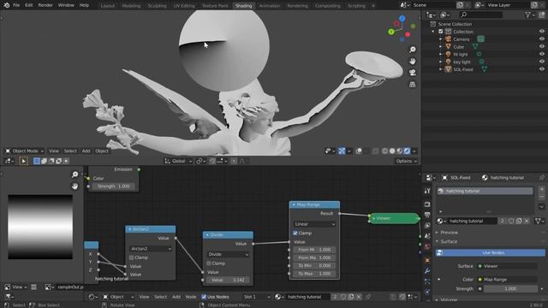Open the Slot 1 dropdown
Screen dimensions: 548x308
coord(256,297)
